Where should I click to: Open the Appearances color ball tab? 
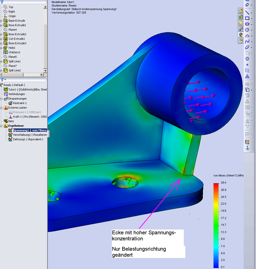click(241, 35)
